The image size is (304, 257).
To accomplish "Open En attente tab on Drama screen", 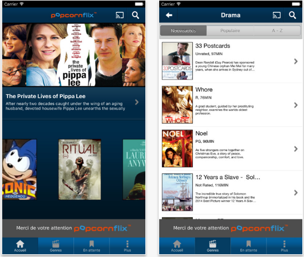I will 249,246.
